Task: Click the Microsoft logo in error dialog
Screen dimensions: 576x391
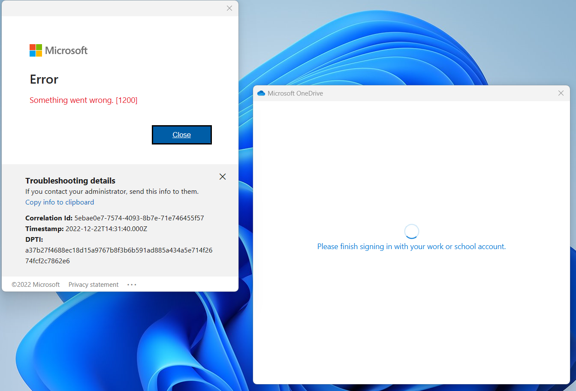Action: tap(58, 50)
